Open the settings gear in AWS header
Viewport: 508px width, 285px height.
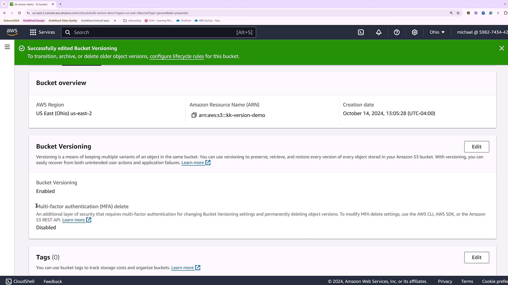click(415, 32)
